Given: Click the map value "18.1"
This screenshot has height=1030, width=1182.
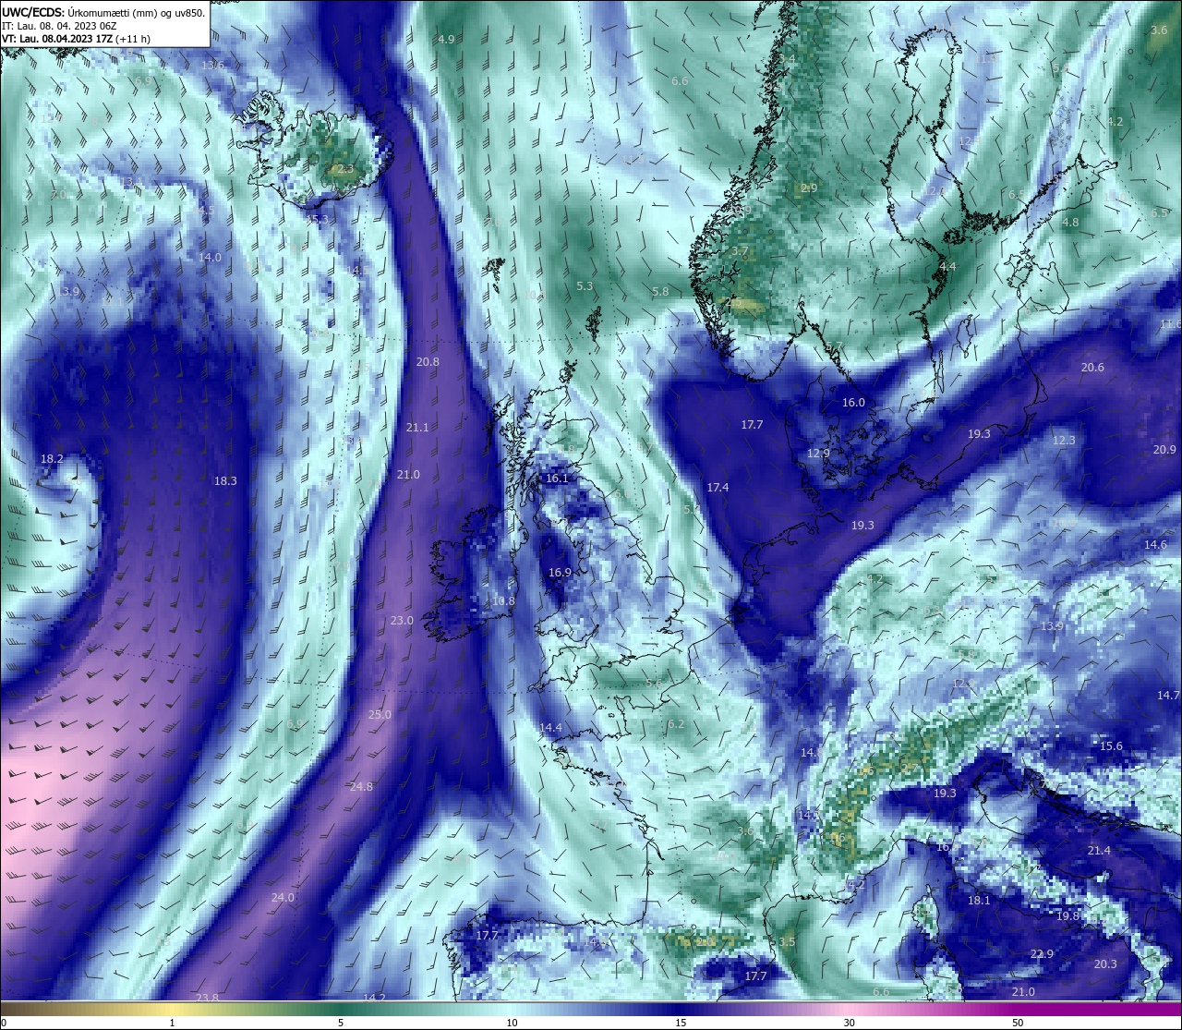Looking at the screenshot, I should [979, 901].
